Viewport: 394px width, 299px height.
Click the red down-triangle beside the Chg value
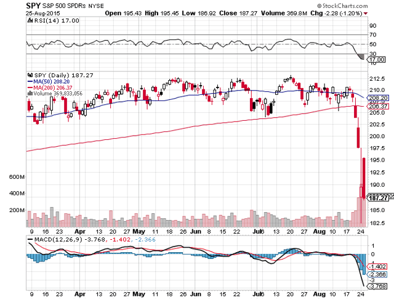pos(366,14)
